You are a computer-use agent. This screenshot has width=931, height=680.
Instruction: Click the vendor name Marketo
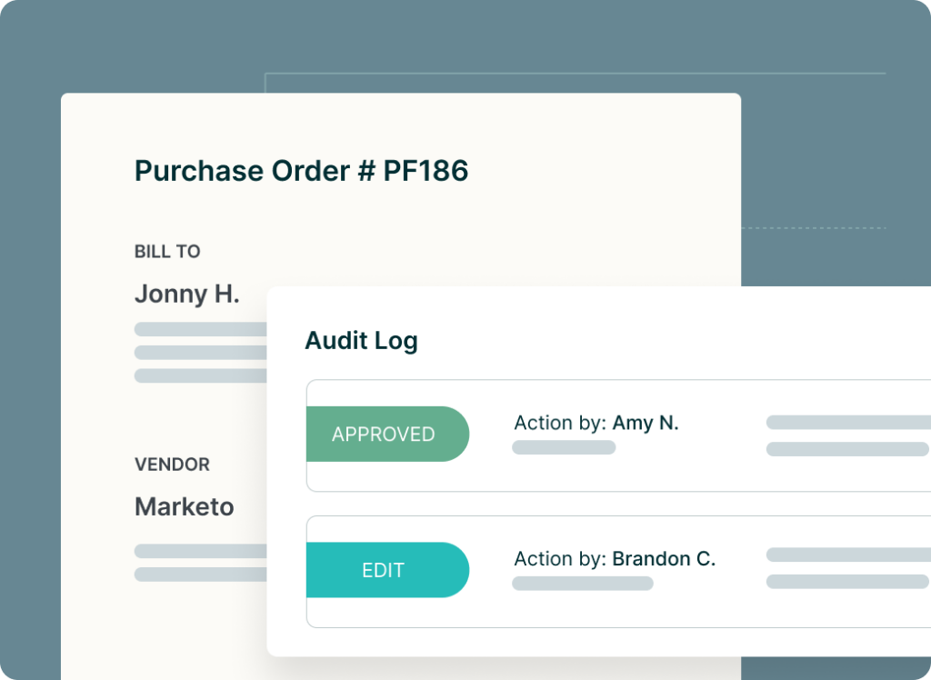point(185,507)
